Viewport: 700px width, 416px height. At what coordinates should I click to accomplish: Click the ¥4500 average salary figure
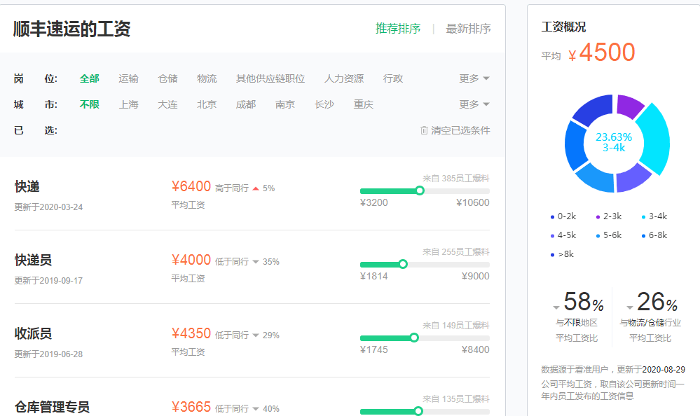[602, 53]
